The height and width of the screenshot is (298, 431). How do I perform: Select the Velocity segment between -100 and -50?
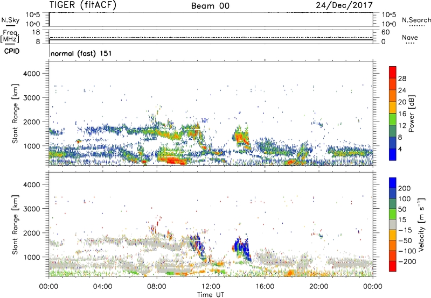393,245
